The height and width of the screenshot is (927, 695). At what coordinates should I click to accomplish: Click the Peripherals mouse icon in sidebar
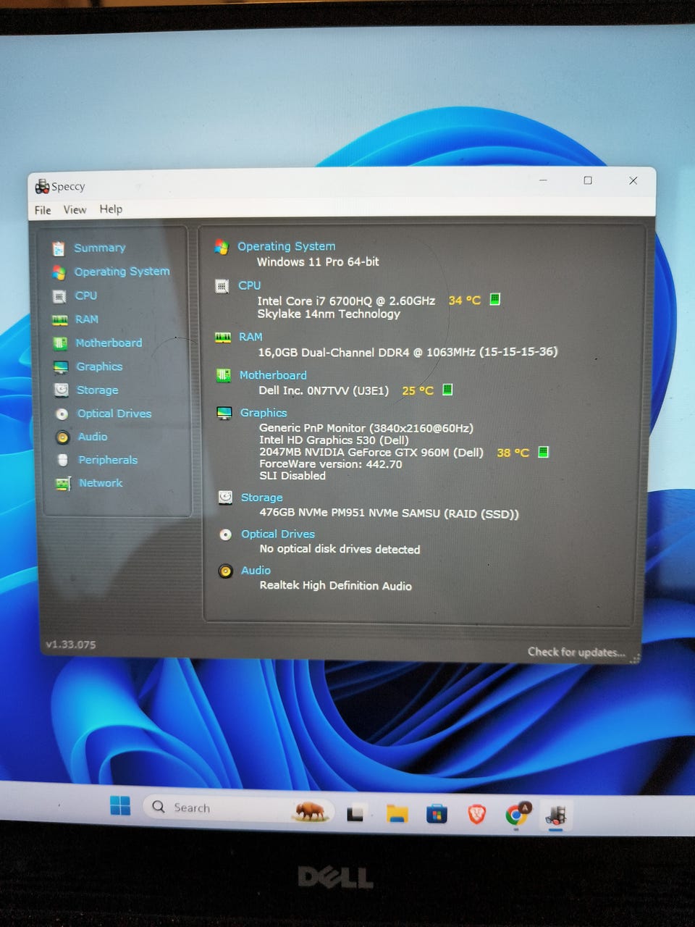click(63, 461)
